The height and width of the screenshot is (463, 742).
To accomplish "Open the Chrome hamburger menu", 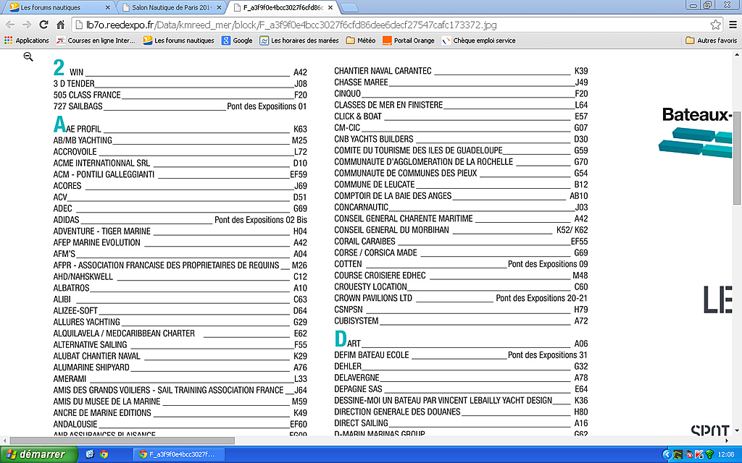I will (733, 25).
